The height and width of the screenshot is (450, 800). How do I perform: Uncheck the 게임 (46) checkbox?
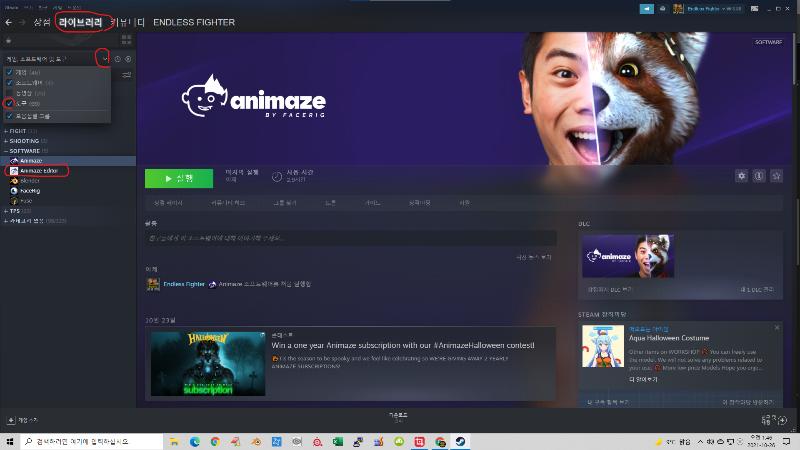tap(10, 72)
